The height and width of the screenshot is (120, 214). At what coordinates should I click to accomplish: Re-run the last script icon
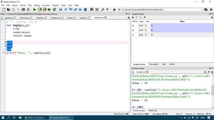pos(54,10)
